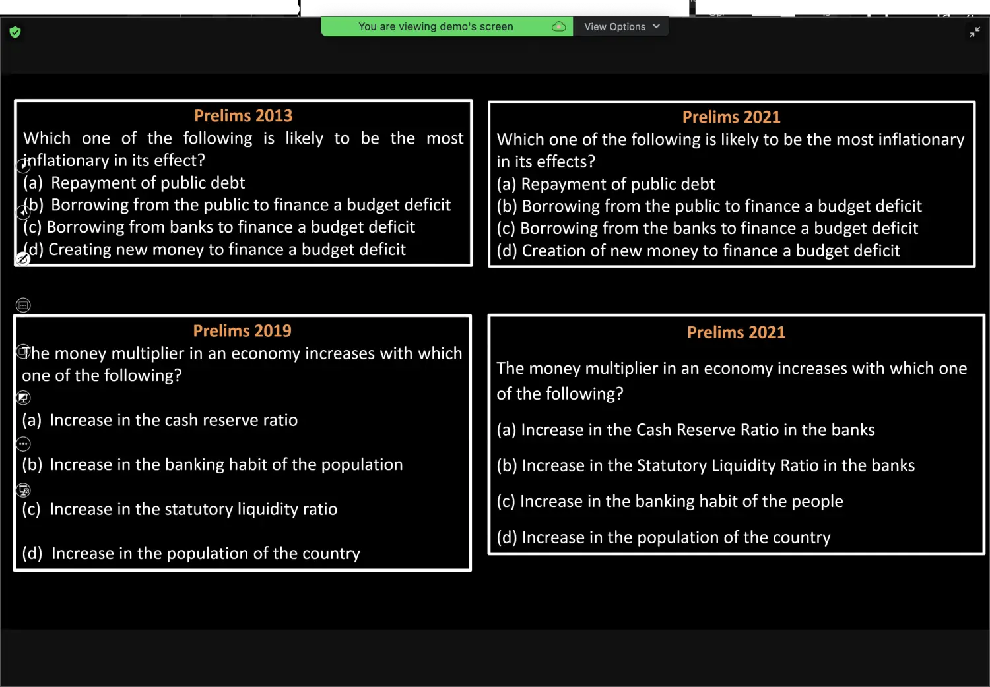Go to the previous slide with the left-arrow control
Image resolution: width=990 pixels, height=687 pixels.
[23, 212]
